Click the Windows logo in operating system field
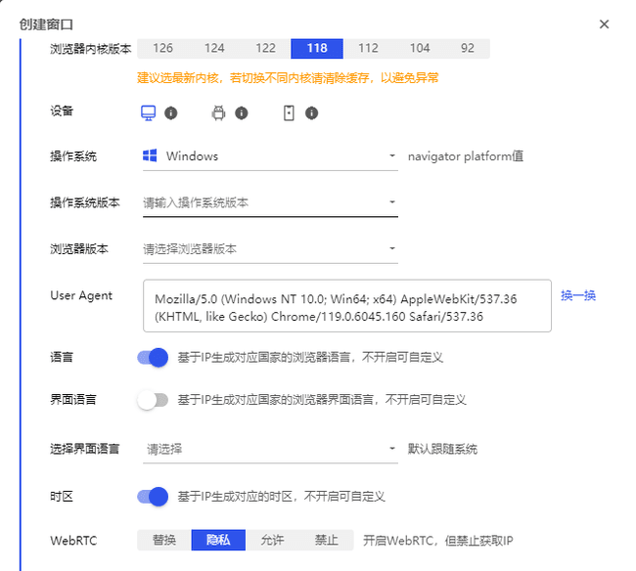 150,155
